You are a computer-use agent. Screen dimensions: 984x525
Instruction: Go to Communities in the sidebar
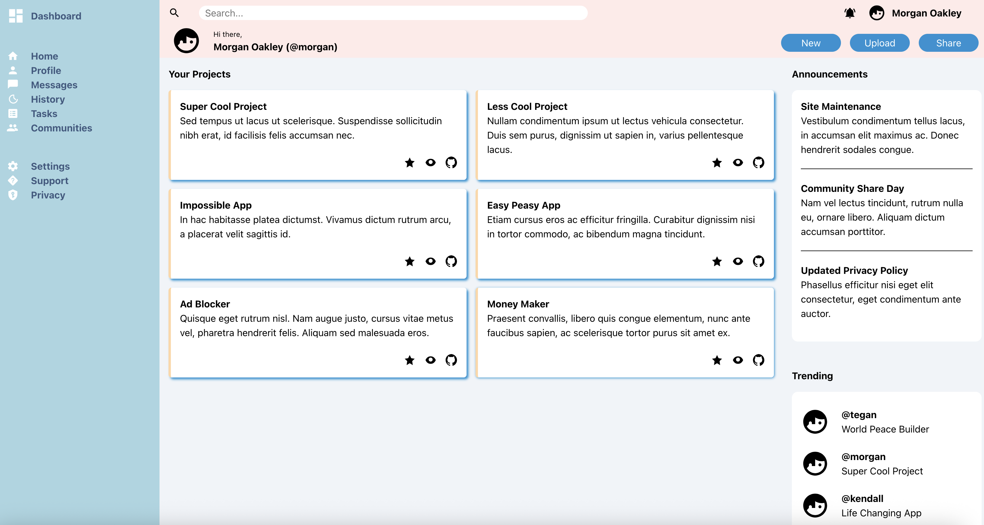[x=61, y=128]
